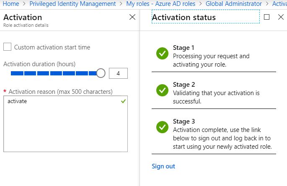Maximize the Activation status panel
287x186 pixels.
click(267, 17)
